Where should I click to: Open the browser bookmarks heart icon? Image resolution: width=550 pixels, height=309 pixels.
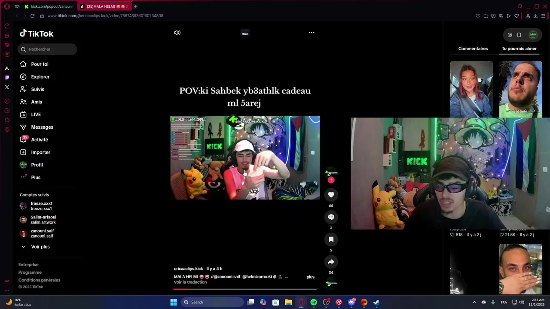tap(516, 16)
